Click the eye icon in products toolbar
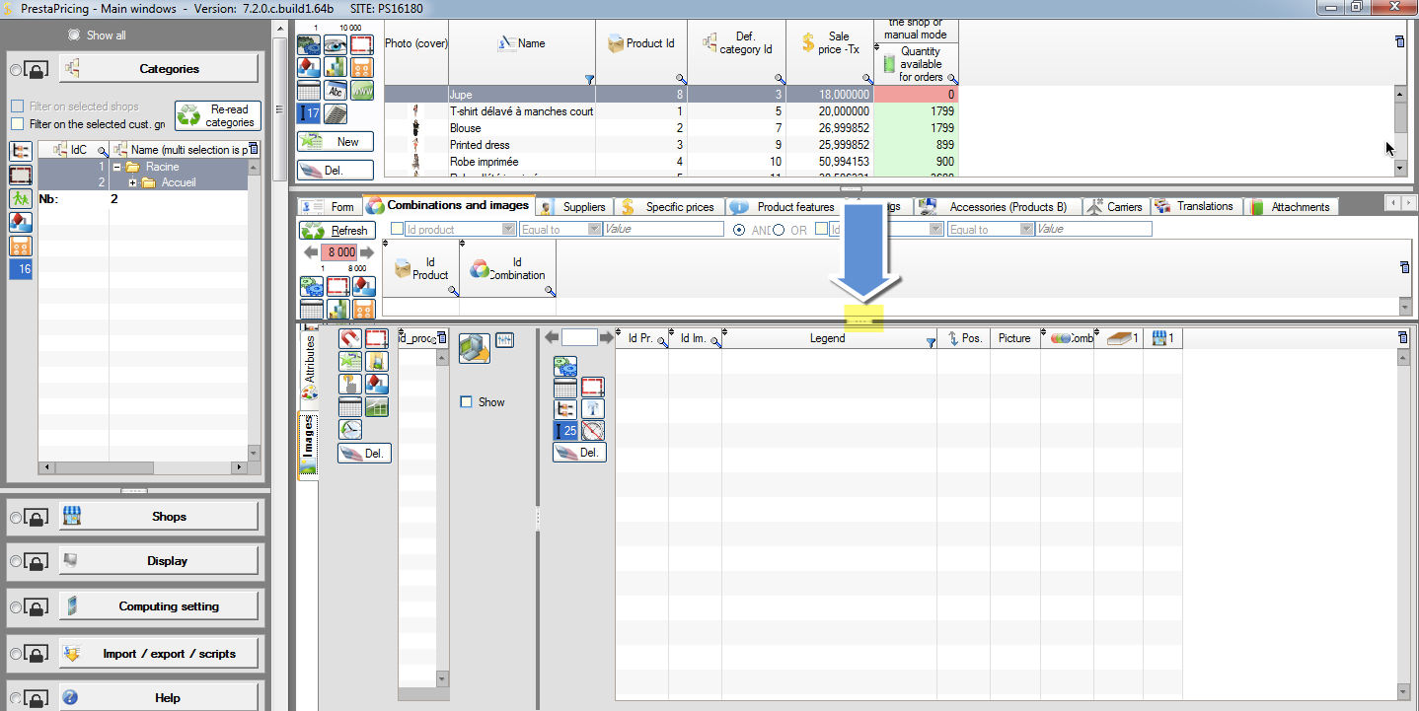The width and height of the screenshot is (1419, 711). point(336,45)
